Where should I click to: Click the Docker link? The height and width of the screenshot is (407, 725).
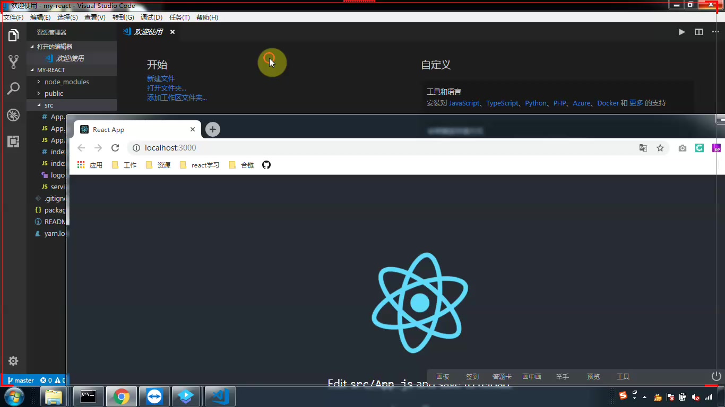608,103
